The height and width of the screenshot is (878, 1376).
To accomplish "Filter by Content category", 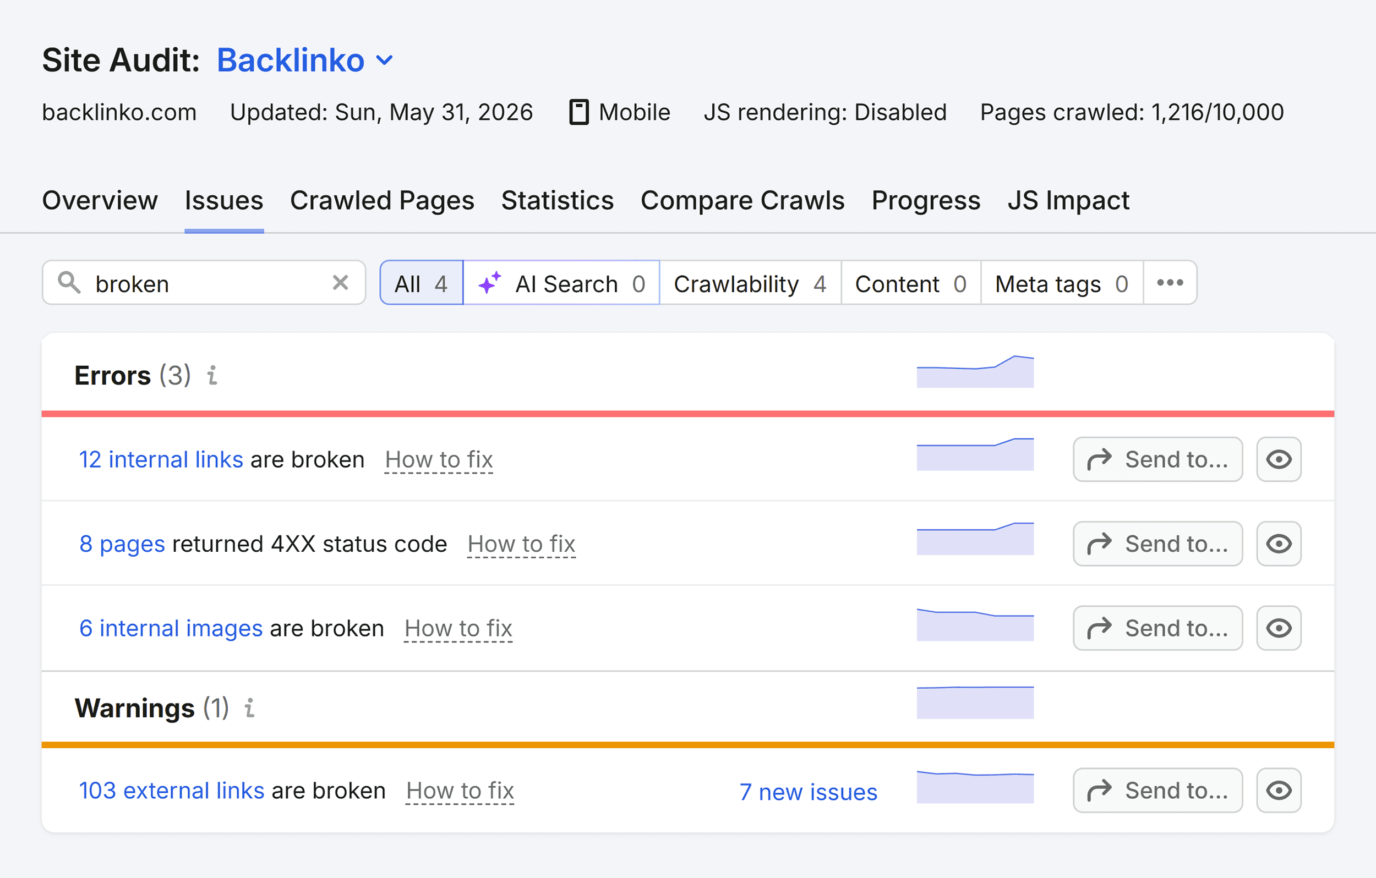I will 911,283.
